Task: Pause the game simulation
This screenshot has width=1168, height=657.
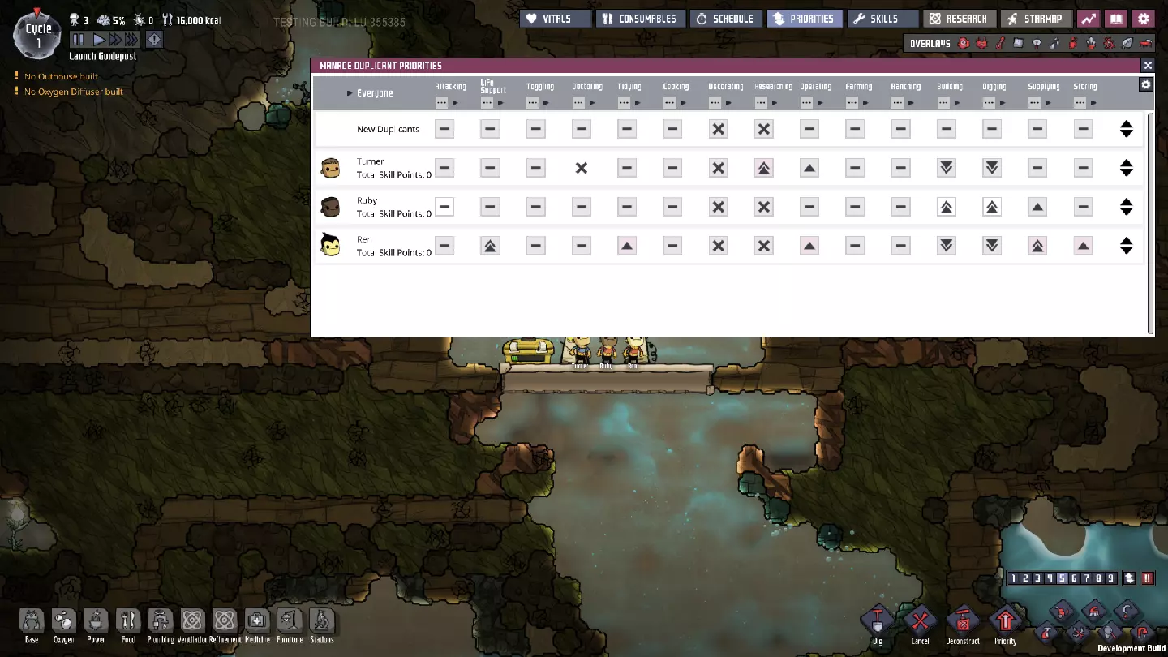Action: [78, 39]
